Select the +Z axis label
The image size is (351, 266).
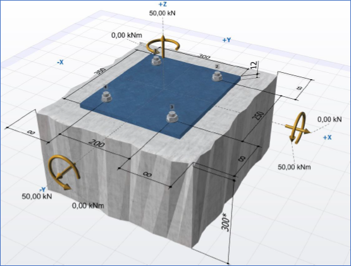tap(163, 4)
